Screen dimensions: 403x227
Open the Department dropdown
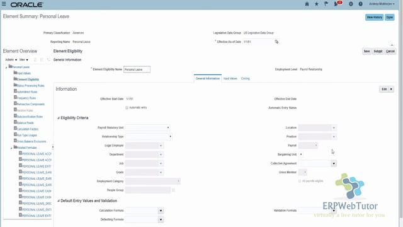[x=161, y=154]
